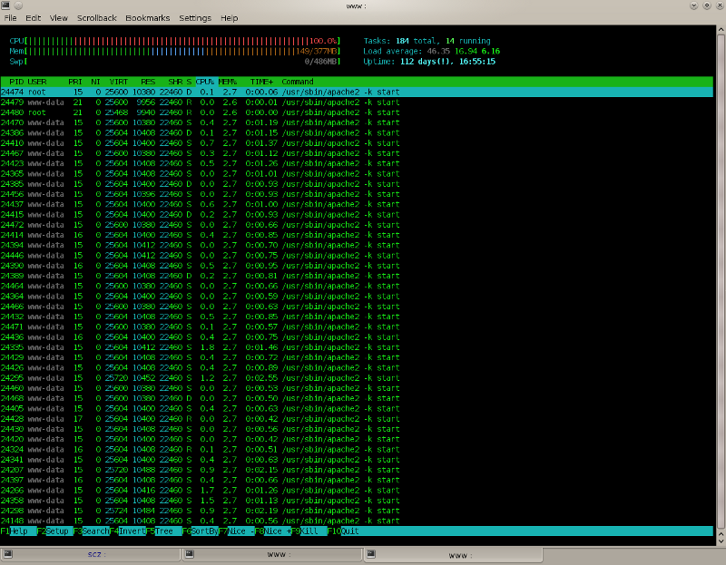Screen dimensions: 726x565
Task: Click the PID column header
Action: [x=16, y=82]
